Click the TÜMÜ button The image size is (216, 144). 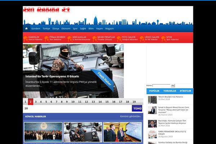pyautogui.click(x=137, y=108)
